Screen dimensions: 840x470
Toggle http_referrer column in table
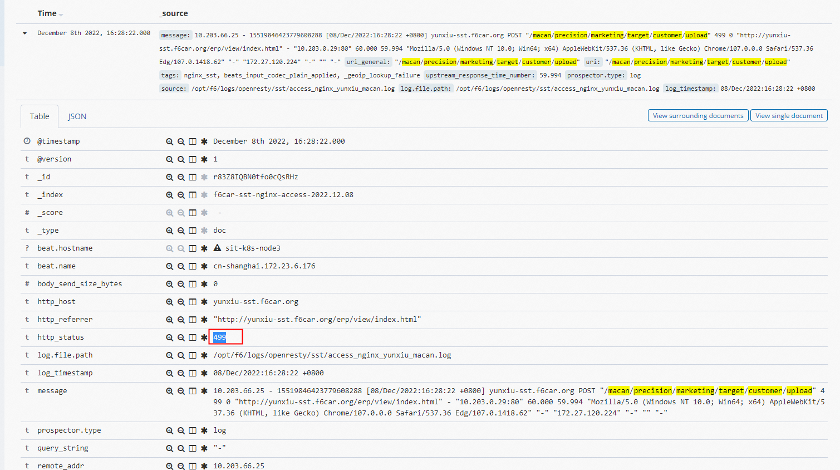click(x=193, y=320)
